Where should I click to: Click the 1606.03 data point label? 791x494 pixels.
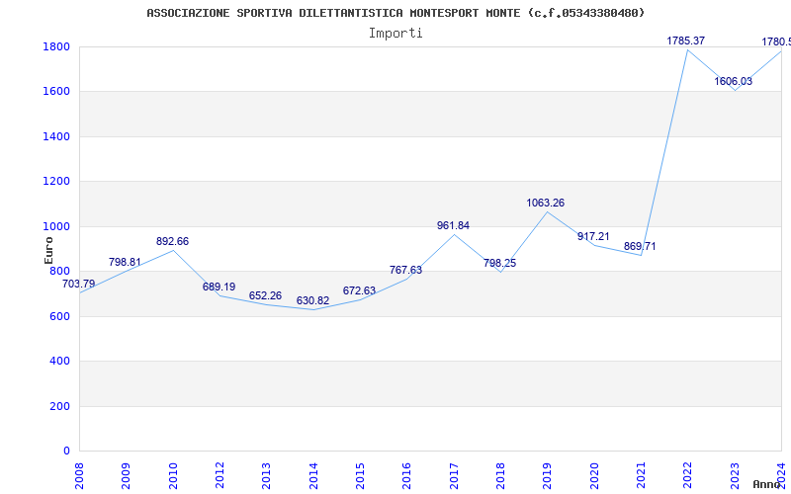click(x=733, y=82)
